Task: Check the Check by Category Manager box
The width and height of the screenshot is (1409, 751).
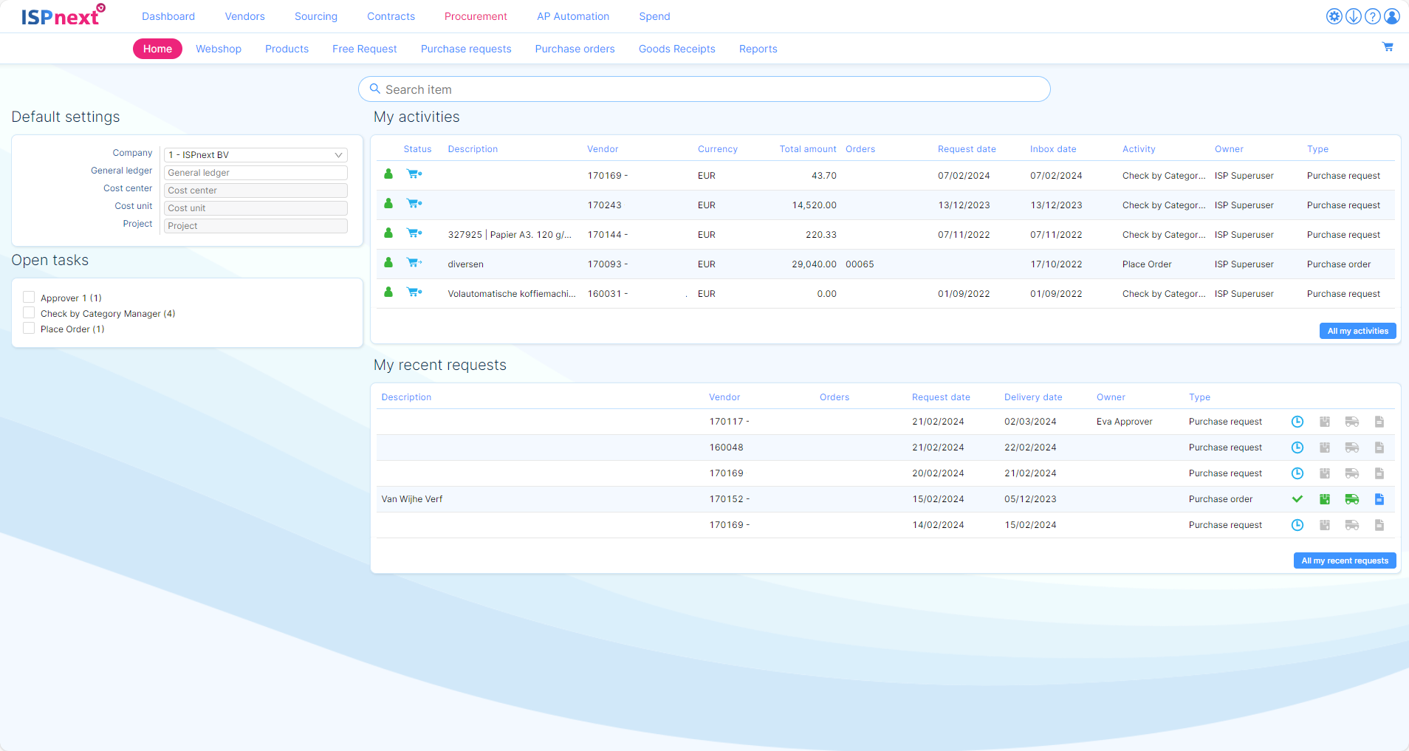Action: pos(30,313)
